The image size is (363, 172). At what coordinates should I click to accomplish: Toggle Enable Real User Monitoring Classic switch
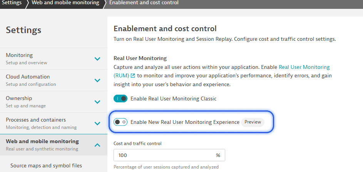point(120,99)
